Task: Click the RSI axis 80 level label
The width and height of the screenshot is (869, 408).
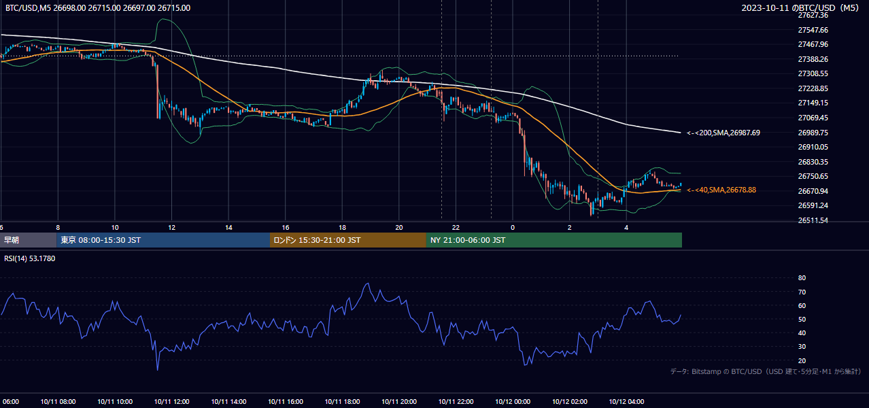Action: coord(802,278)
